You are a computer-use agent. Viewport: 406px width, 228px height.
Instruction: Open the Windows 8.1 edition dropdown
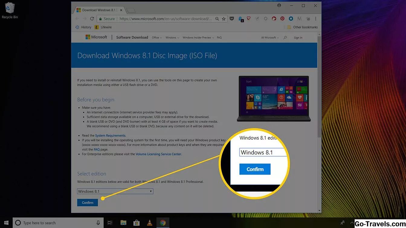pos(115,191)
